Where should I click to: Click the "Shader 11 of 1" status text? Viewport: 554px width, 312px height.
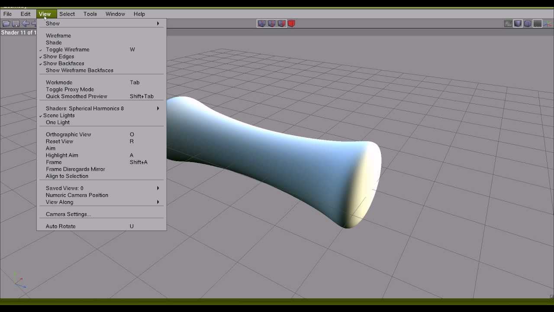click(x=19, y=32)
